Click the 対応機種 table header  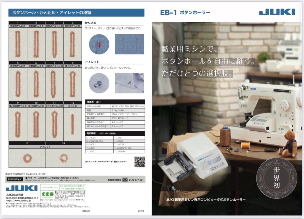click(x=115, y=133)
